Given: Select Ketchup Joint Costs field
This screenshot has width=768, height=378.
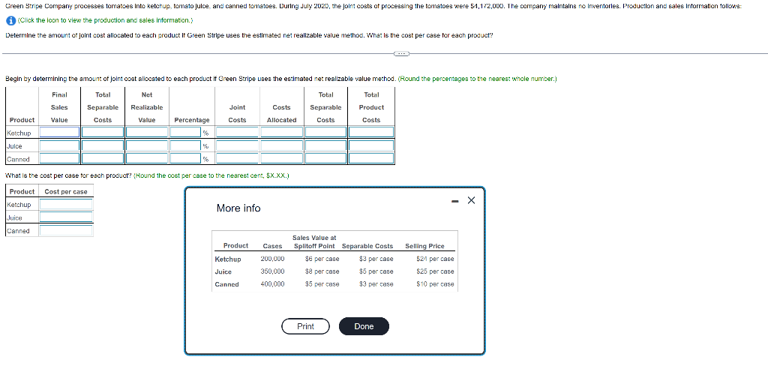Looking at the screenshot, I should [x=237, y=132].
